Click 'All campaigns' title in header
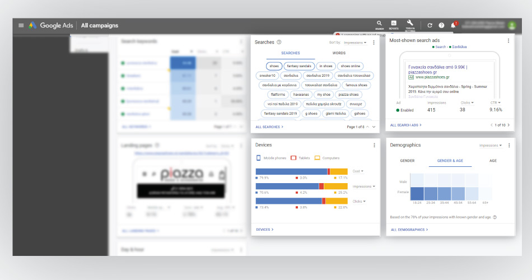This screenshot has width=532, height=280. 100,25
